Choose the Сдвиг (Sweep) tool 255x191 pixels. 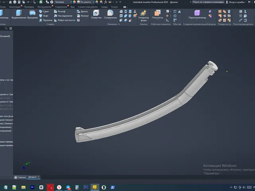tap(44, 12)
